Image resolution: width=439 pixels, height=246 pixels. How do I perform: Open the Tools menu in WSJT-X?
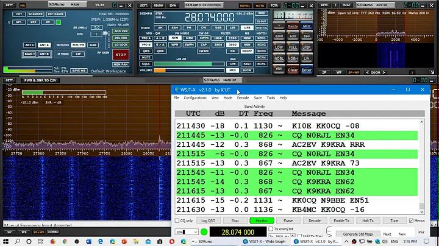[271, 98]
